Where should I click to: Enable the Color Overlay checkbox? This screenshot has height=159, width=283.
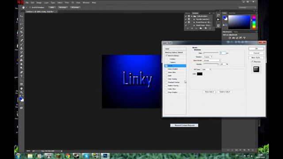coord(166,79)
